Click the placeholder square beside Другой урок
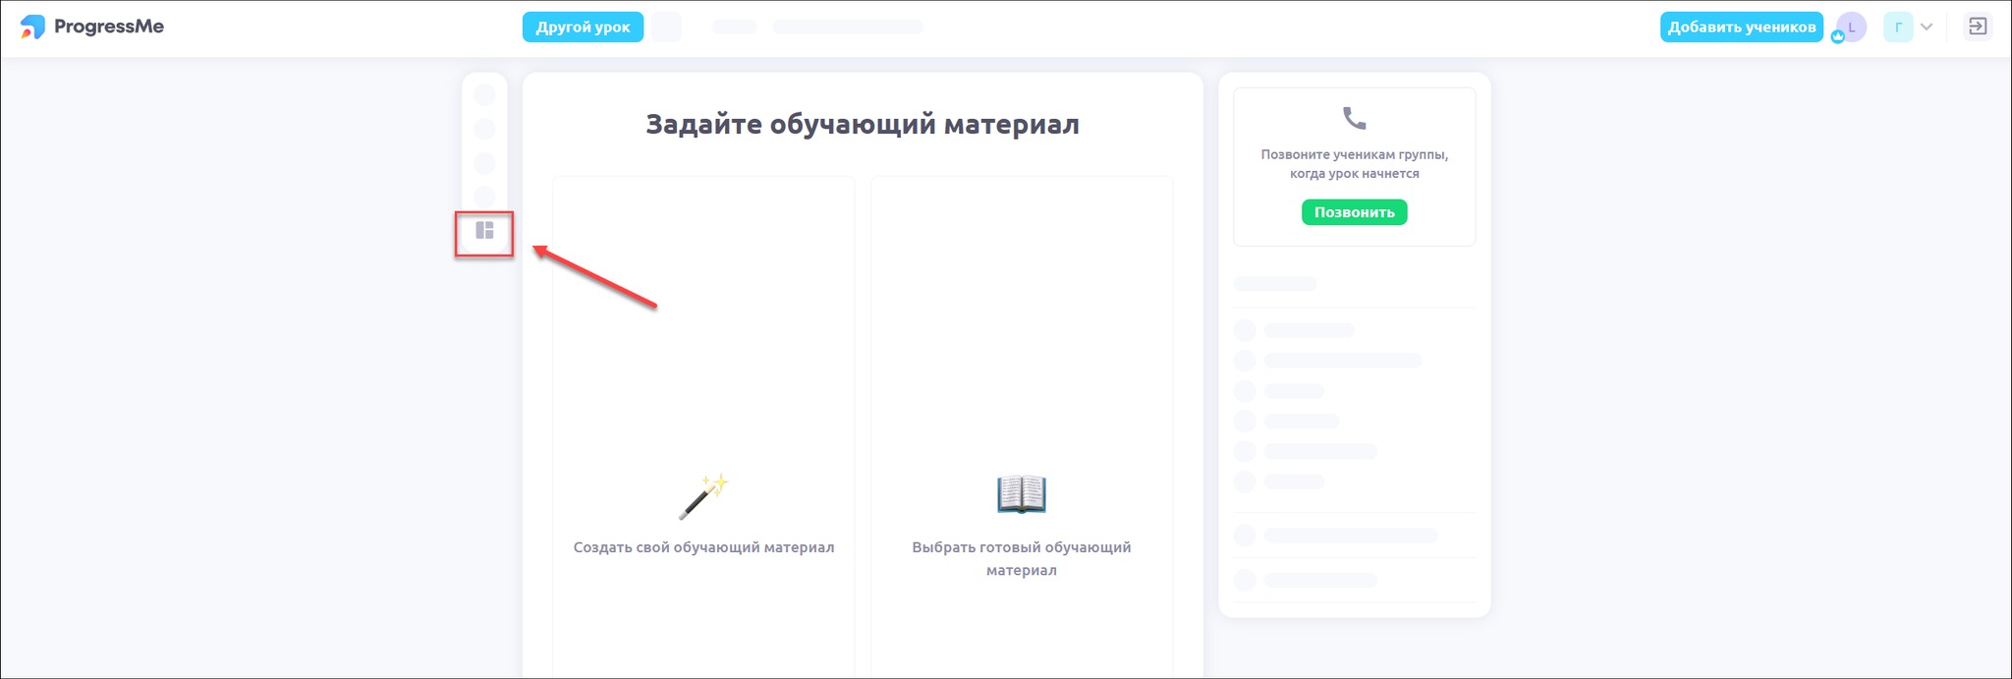 pos(666,28)
